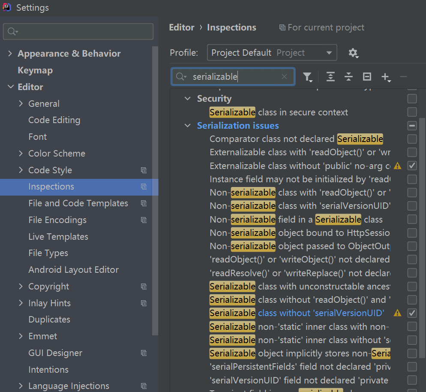Click the Expand All inspections icon
The height and width of the screenshot is (392, 426).
pos(330,77)
